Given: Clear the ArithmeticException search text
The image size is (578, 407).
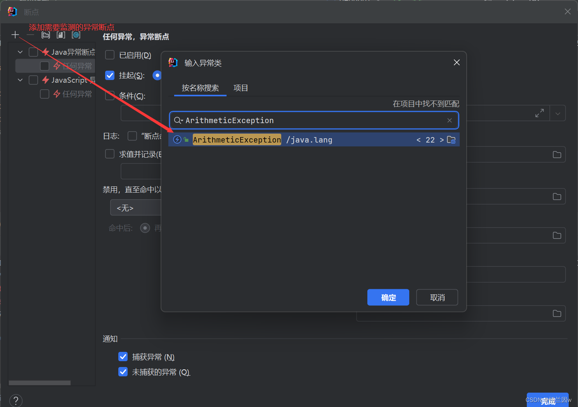Looking at the screenshot, I should [x=450, y=120].
